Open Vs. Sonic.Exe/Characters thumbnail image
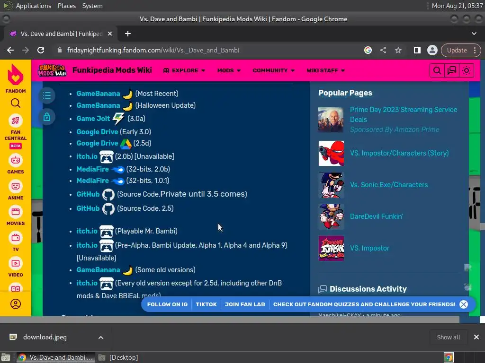485x363 pixels. 331,185
